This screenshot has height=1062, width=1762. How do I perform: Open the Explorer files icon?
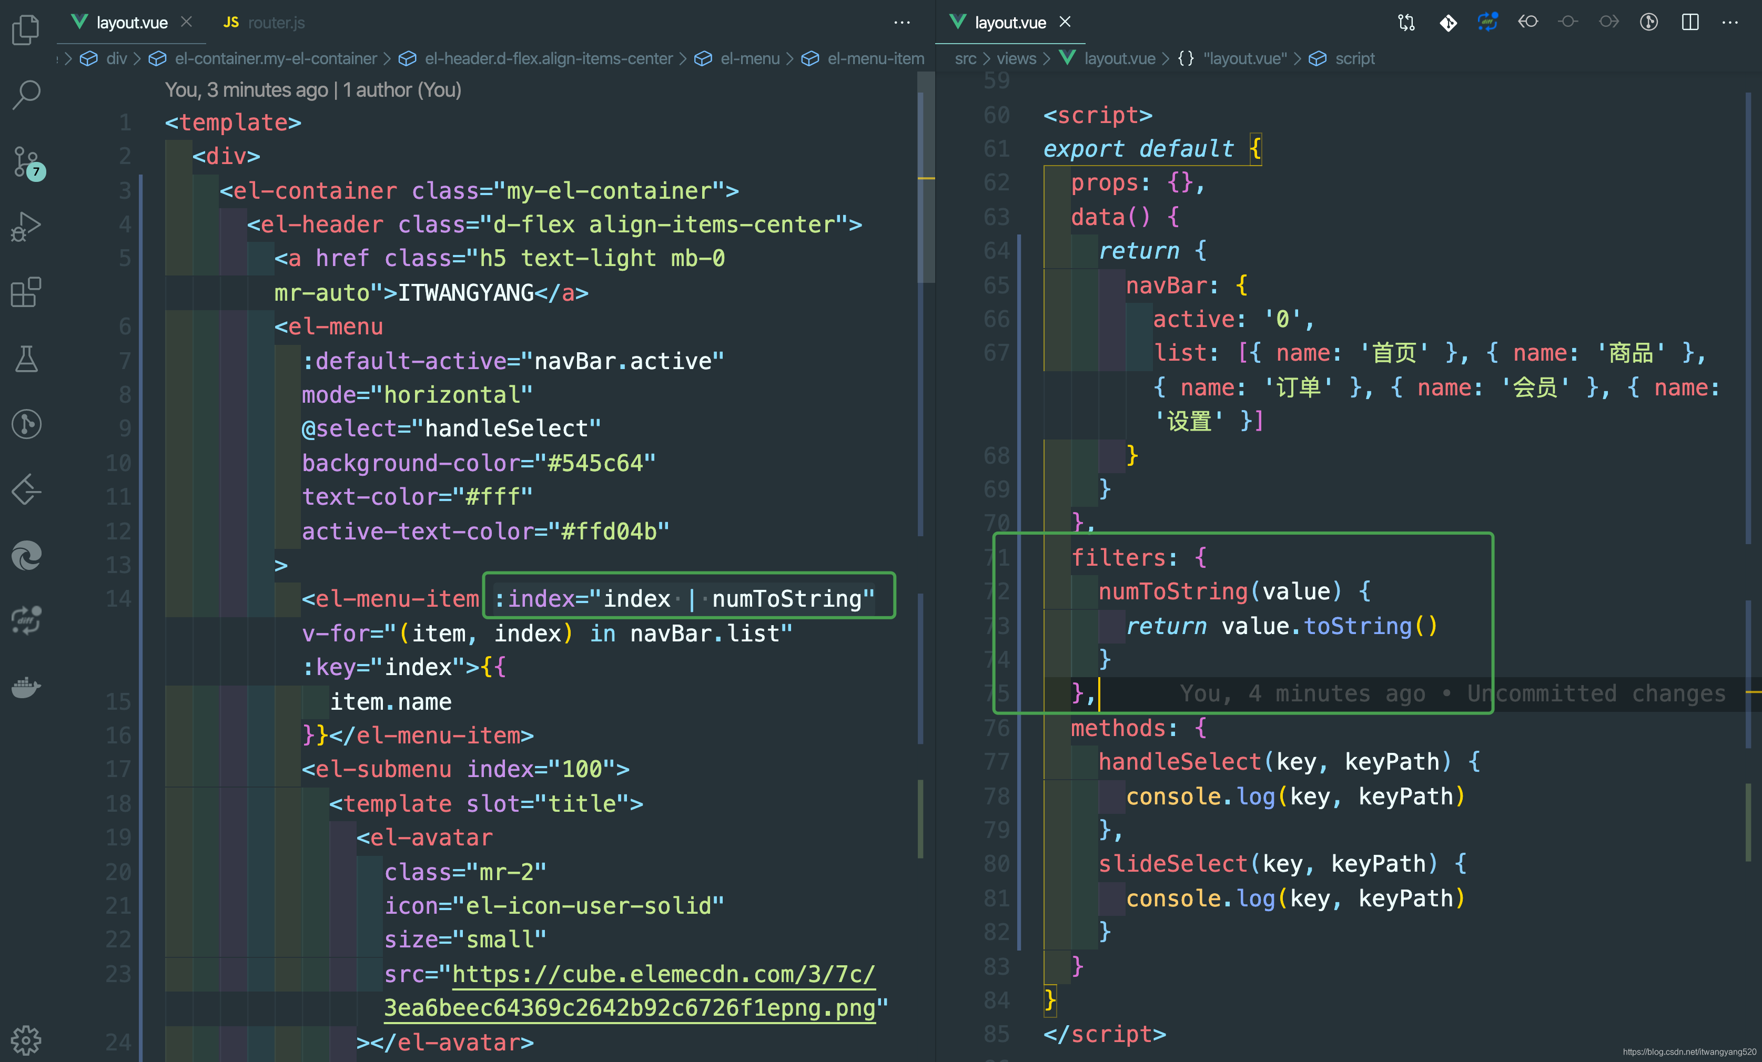26,30
